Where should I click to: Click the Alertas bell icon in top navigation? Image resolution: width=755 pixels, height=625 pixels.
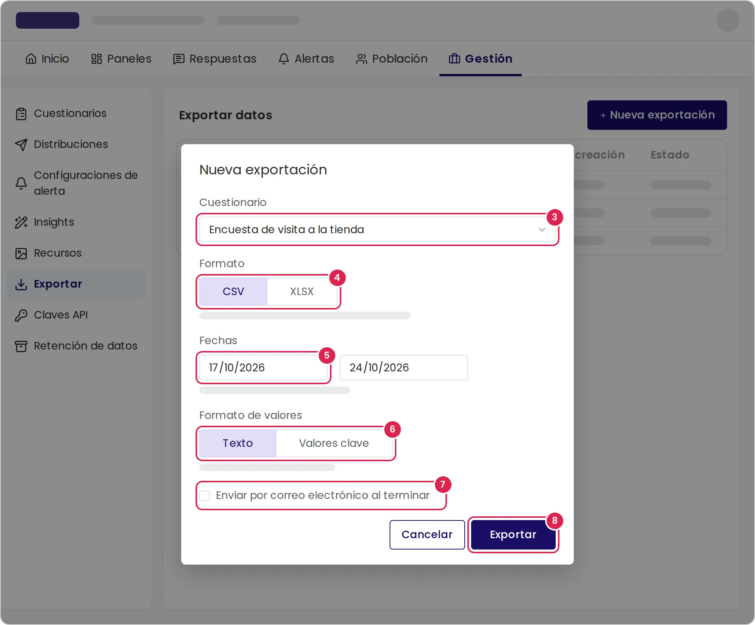coord(284,59)
